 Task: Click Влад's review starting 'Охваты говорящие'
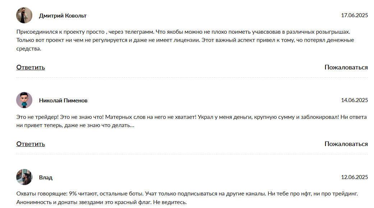click(187, 198)
